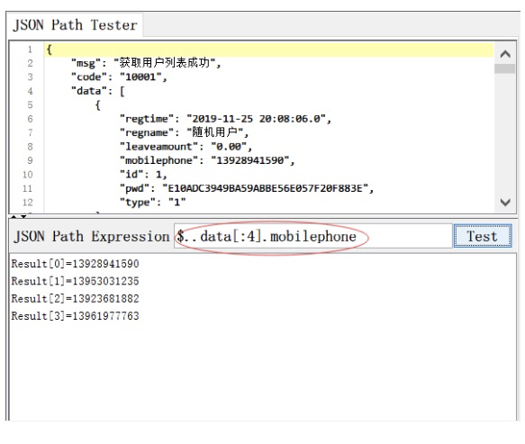This screenshot has height=444, width=525.
Task: Click the Test button
Action: tap(483, 236)
